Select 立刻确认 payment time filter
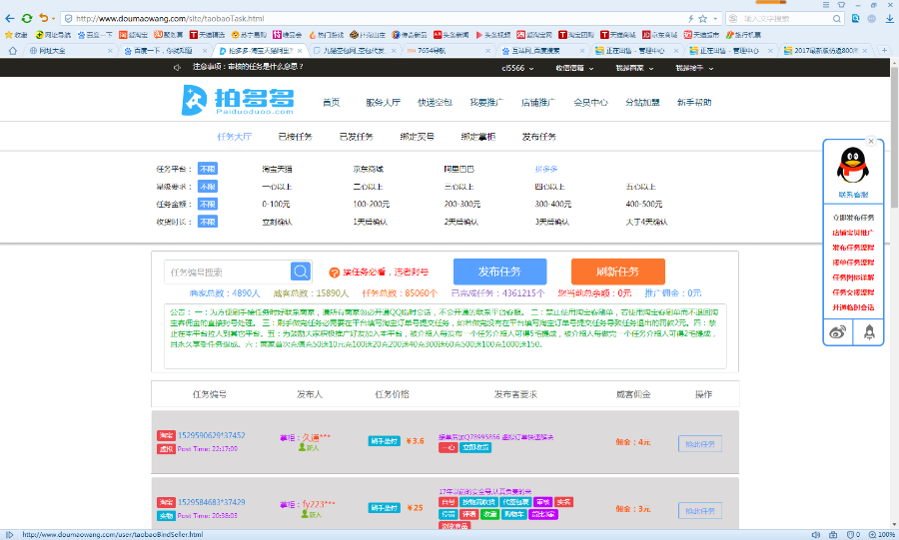 (x=277, y=222)
